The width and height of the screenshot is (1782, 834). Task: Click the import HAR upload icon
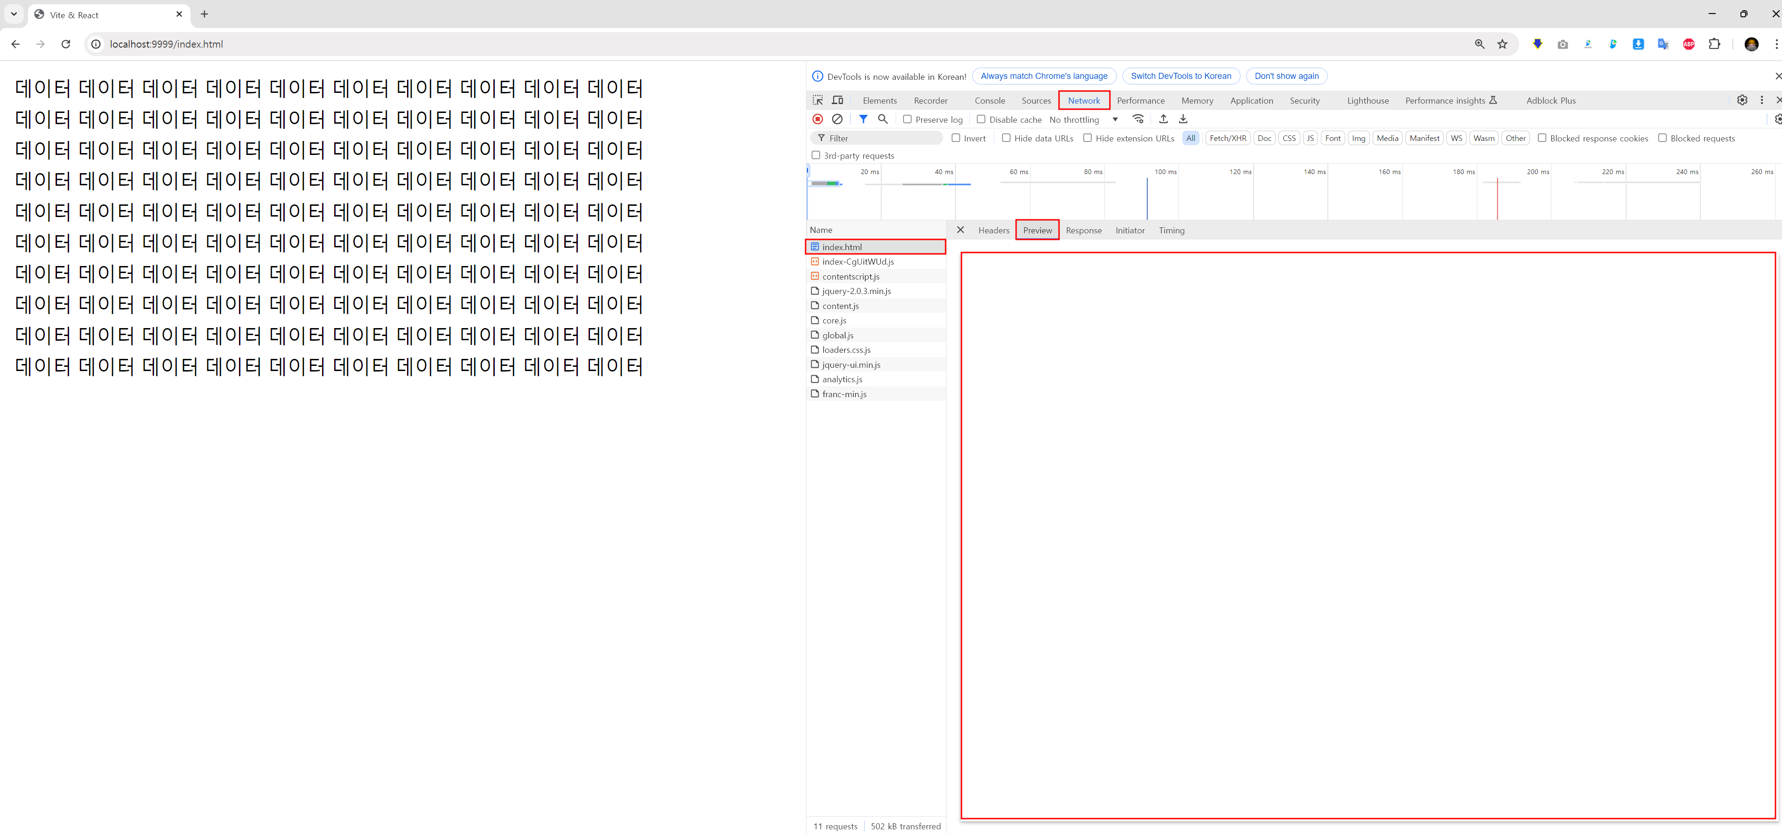pos(1164,119)
